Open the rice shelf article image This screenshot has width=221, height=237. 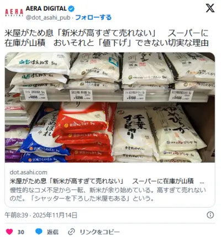[110, 107]
